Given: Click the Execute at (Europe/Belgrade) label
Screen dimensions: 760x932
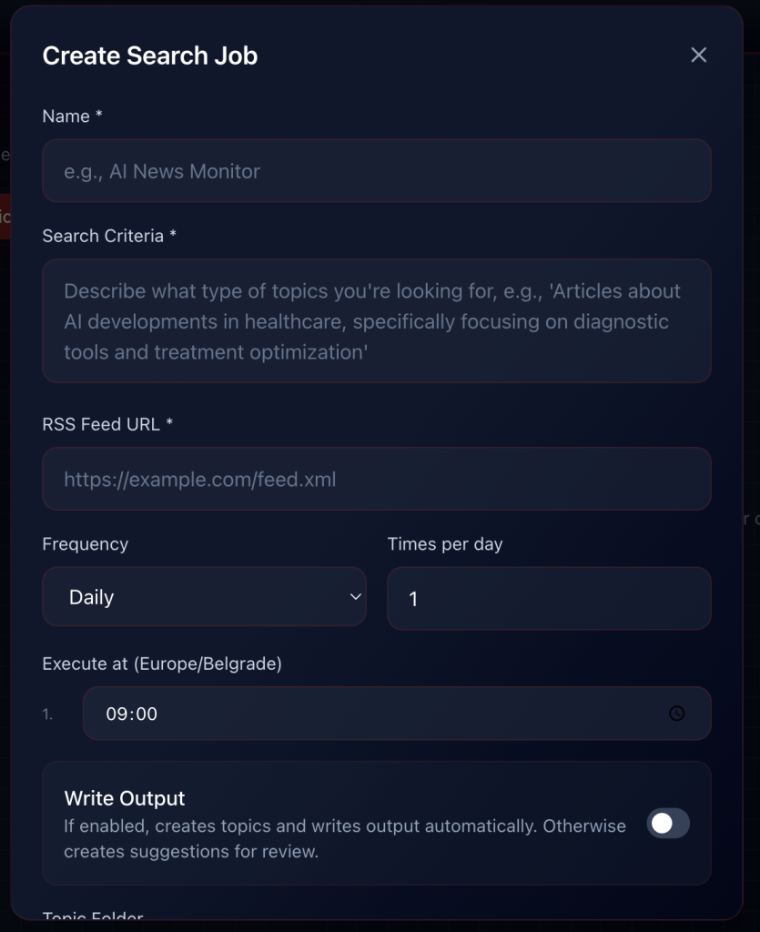Looking at the screenshot, I should (x=162, y=664).
